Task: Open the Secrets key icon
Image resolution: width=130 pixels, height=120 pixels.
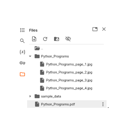Action: point(22,63)
